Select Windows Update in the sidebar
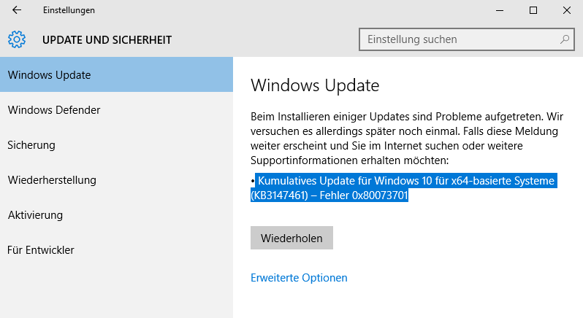Image resolution: width=583 pixels, height=318 pixels. tap(116, 74)
